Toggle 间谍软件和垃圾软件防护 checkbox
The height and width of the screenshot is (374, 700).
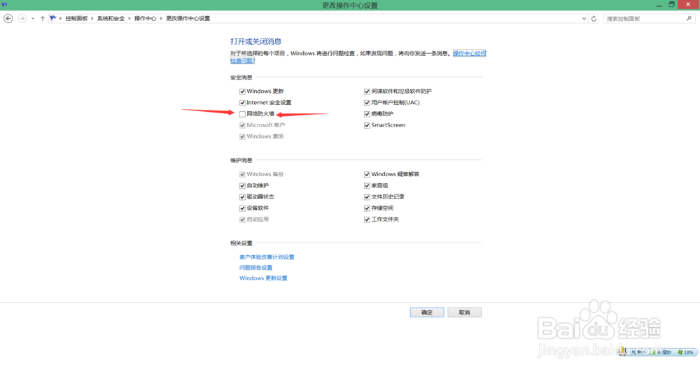tap(367, 92)
